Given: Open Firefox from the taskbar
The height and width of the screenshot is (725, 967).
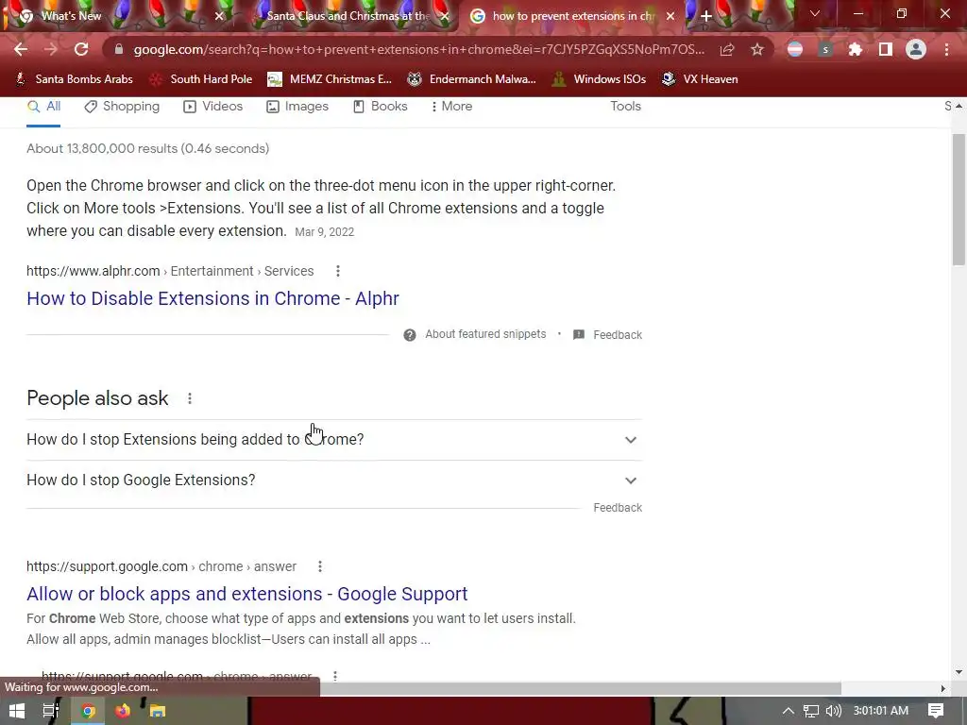Looking at the screenshot, I should (x=123, y=712).
